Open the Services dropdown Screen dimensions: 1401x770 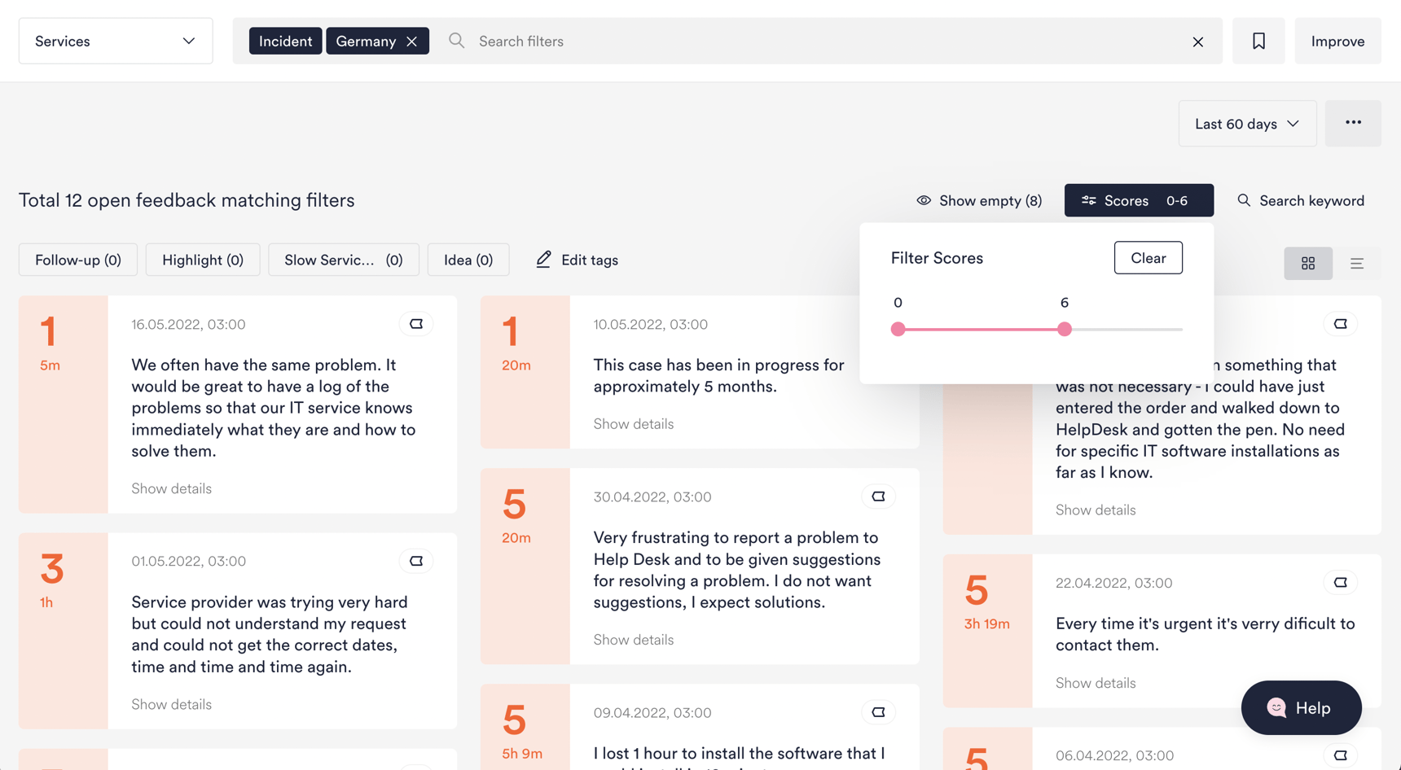[115, 41]
